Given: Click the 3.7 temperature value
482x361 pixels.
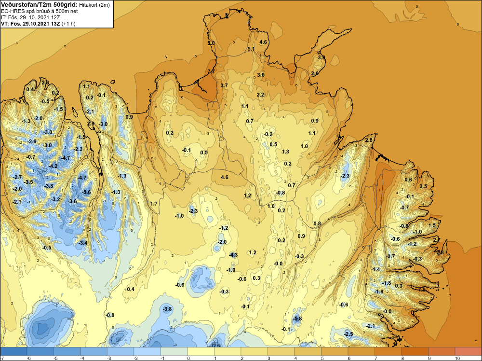Looking at the screenshot, I should [x=224, y=85].
